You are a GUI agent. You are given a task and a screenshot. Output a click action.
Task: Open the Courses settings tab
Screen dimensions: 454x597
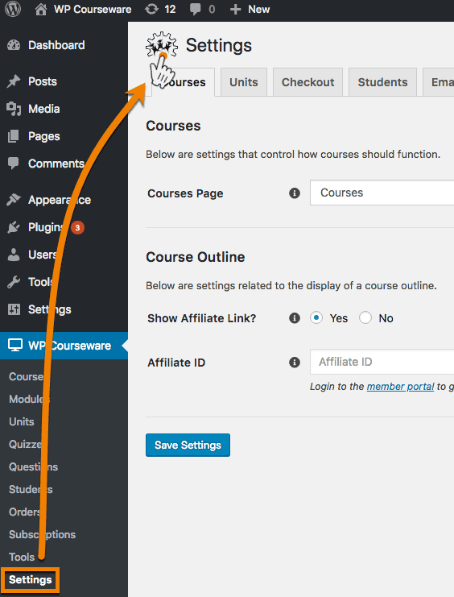pyautogui.click(x=183, y=82)
